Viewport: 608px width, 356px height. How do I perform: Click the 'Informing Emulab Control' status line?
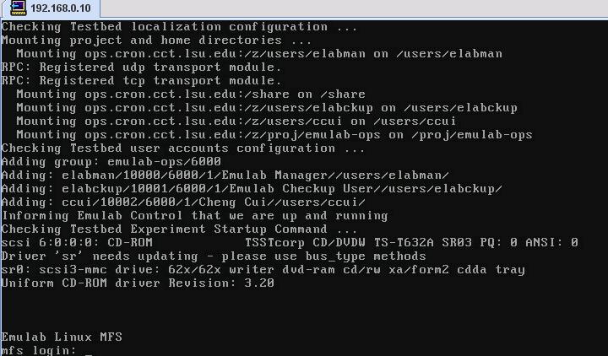pos(195,216)
